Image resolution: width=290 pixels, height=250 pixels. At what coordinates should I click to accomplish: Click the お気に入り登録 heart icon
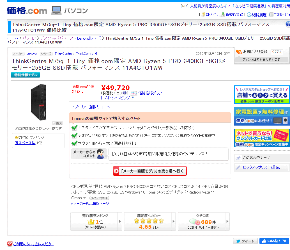(239, 52)
